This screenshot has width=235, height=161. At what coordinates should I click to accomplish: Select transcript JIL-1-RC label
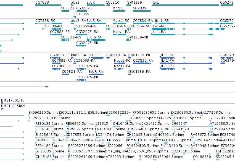click(x=158, y=26)
